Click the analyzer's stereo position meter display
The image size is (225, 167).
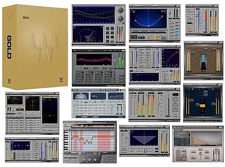click(x=88, y=34)
